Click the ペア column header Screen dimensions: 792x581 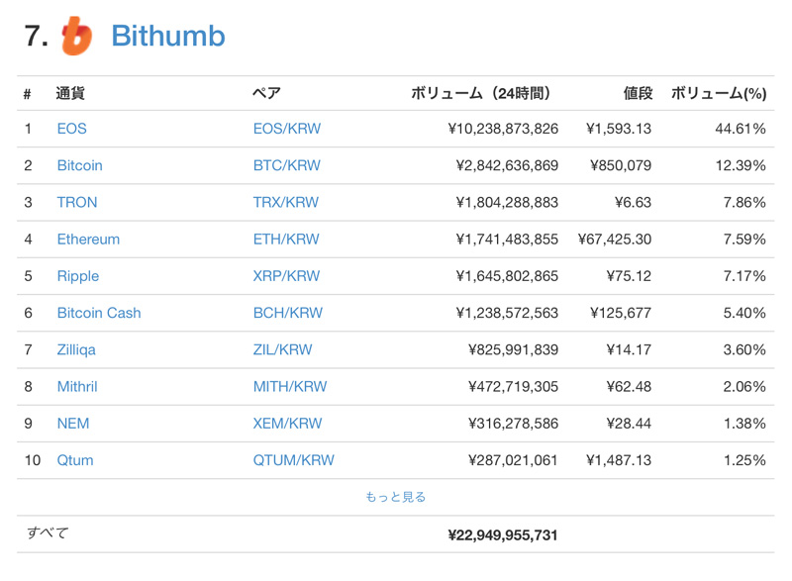click(266, 93)
